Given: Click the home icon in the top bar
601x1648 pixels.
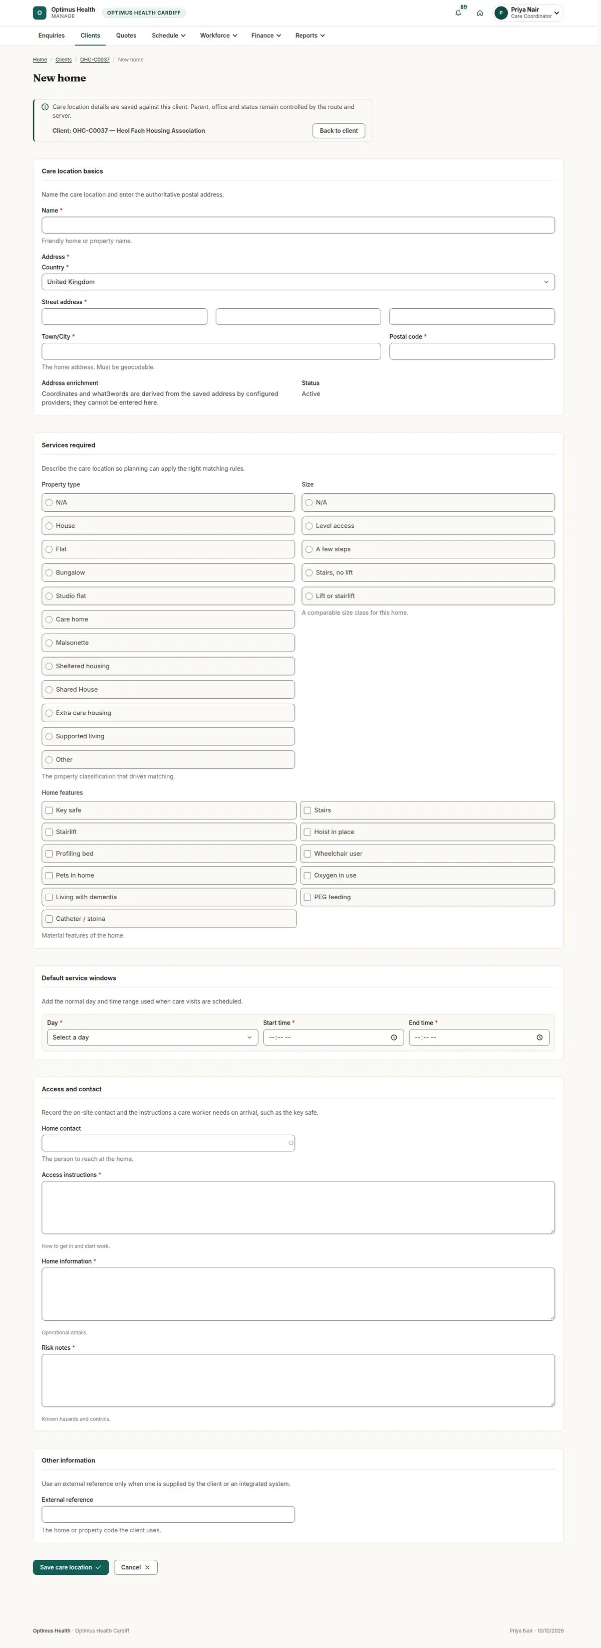Looking at the screenshot, I should [479, 13].
